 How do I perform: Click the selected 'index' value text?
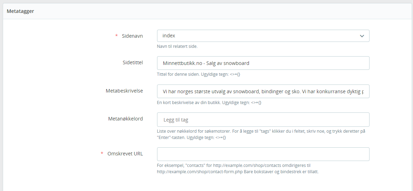169,36
